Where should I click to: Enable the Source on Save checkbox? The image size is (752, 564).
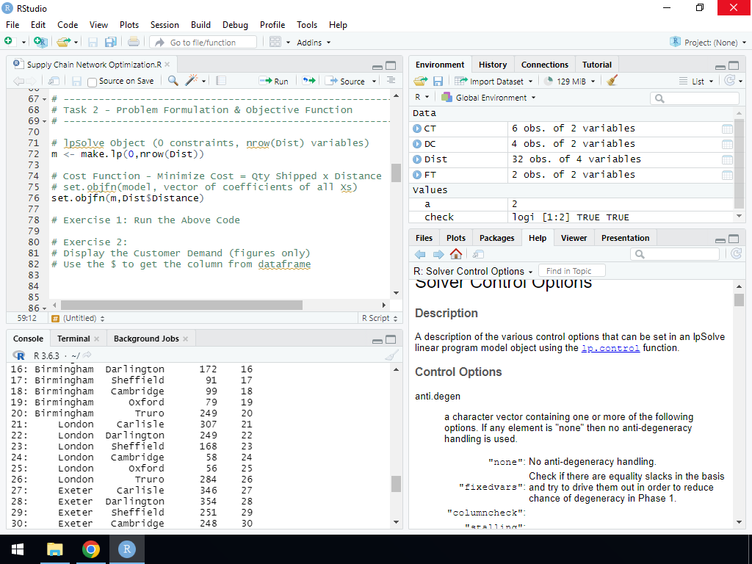click(93, 82)
